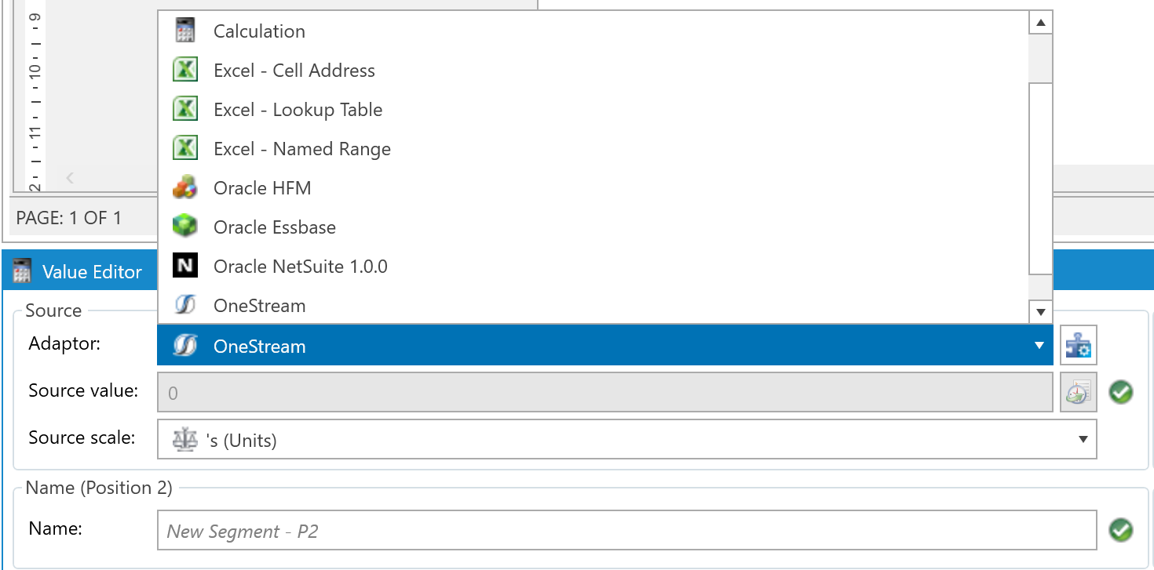The image size is (1154, 570).
Task: Click Excel icon beside Cell Address
Action: pyautogui.click(x=184, y=71)
